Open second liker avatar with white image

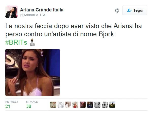point(61,105)
